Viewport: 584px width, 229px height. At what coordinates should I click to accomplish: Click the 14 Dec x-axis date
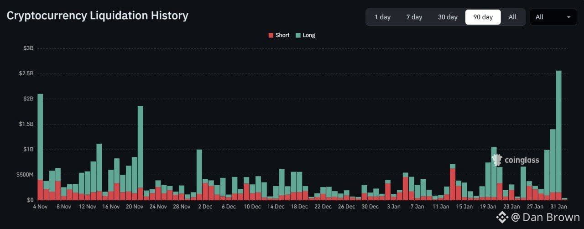(x=276, y=207)
